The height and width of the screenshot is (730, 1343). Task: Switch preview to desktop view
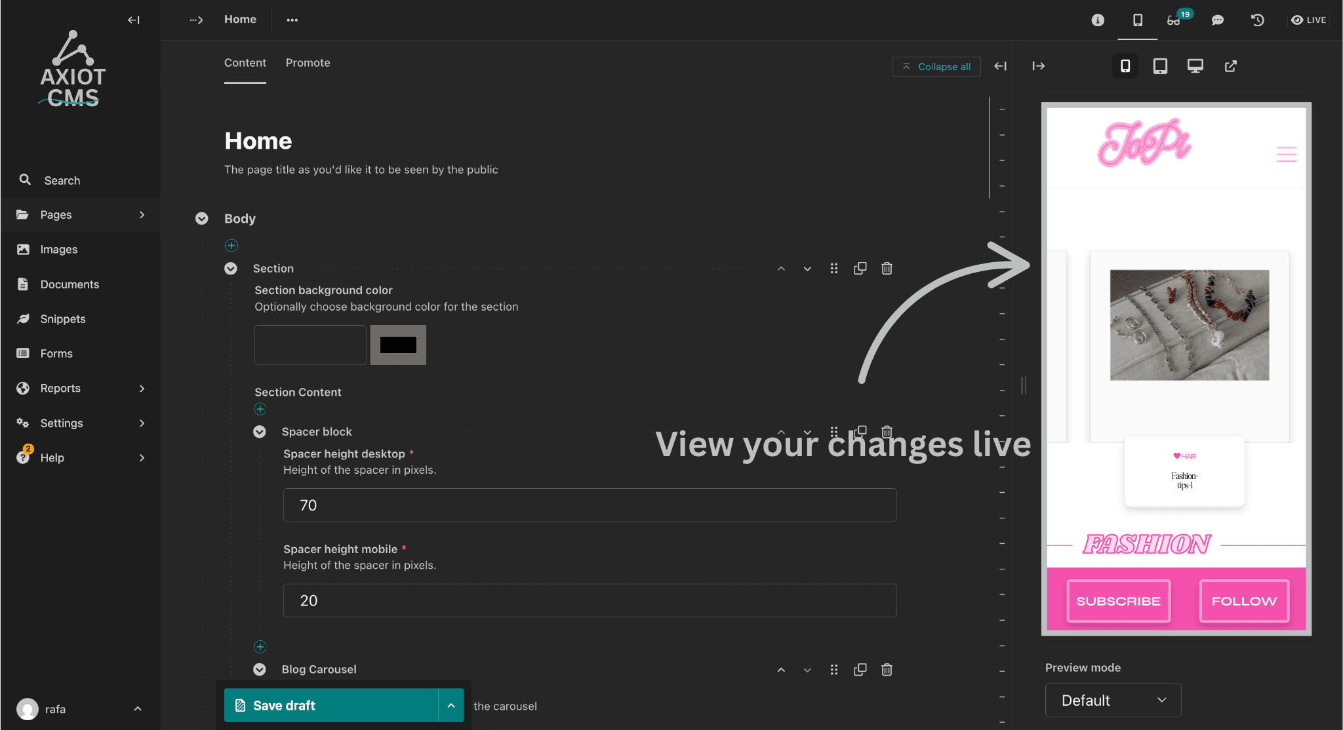coord(1195,66)
